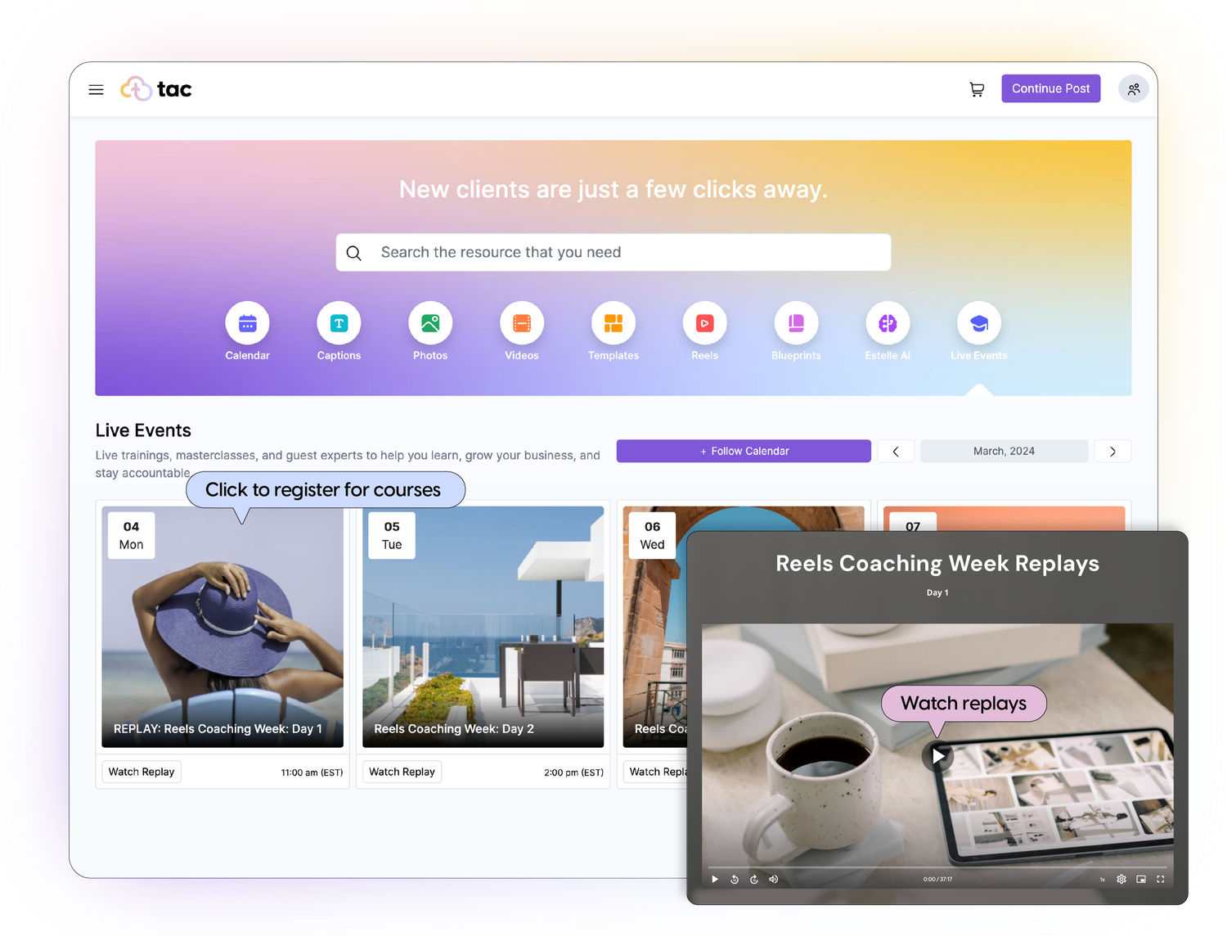Watch Replay for Reels Coaching Day 1
The height and width of the screenshot is (941, 1227).
tap(142, 772)
